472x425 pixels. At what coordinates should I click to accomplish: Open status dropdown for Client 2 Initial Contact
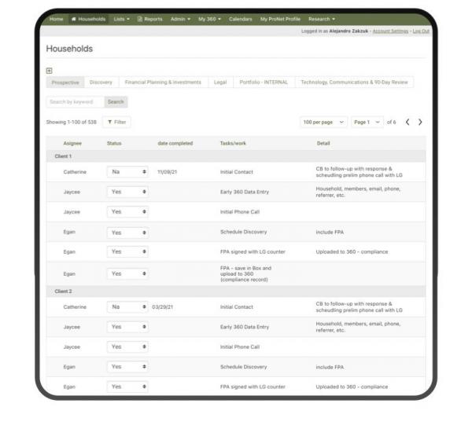[x=127, y=307]
